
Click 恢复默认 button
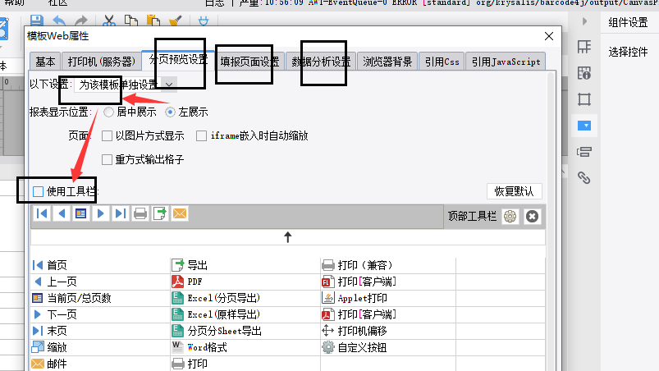515,191
